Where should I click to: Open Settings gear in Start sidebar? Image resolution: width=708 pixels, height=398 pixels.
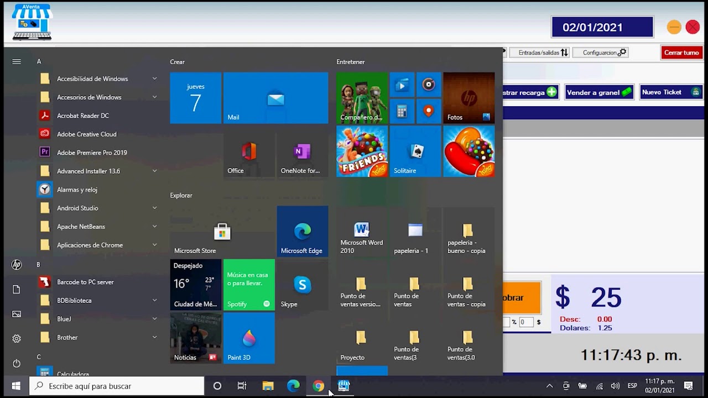click(16, 338)
